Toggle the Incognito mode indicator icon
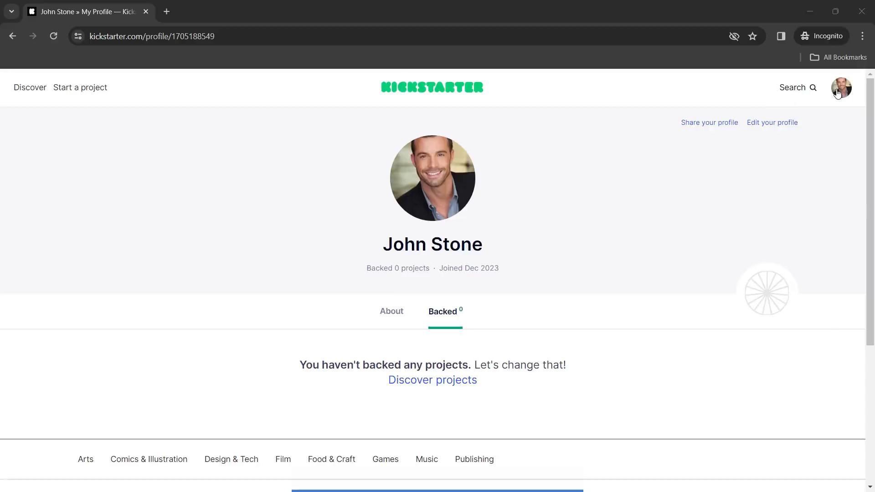The height and width of the screenshot is (492, 875). (x=805, y=36)
